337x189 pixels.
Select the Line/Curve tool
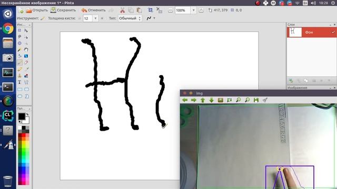[x=26, y=82]
